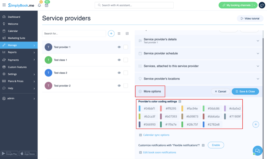Viewport: 267px width, 159px height.
Task: Open Edit book soon notifications link
Action: (160, 153)
